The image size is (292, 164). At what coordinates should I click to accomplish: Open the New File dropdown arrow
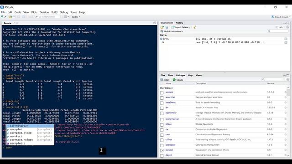(5, 17)
